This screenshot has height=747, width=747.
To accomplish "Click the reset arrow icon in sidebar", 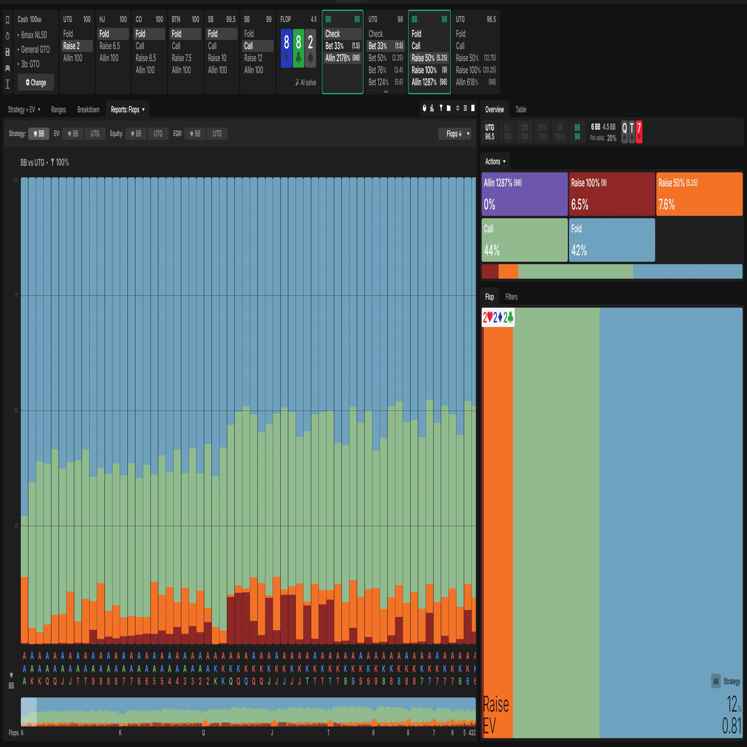I will [x=7, y=36].
